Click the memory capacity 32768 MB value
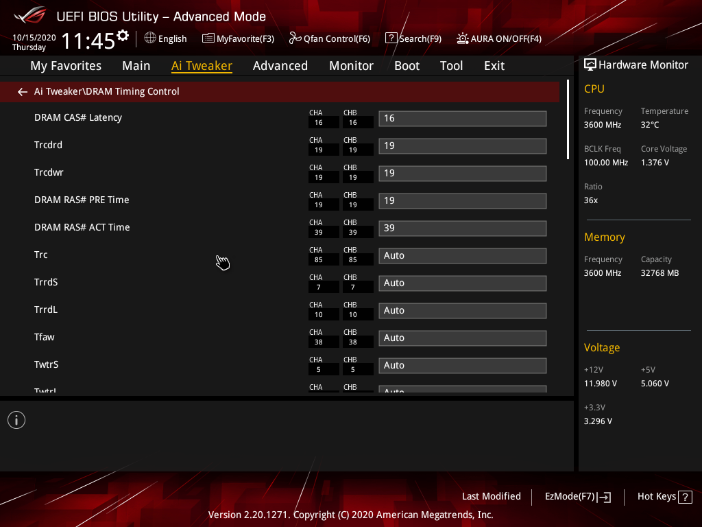Screen dimensions: 702x527 (x=659, y=273)
